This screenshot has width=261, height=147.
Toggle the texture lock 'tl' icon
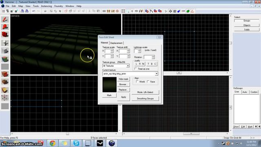(132, 11)
